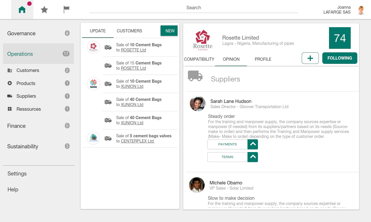Click the Xunion logo in update list

[x=93, y=84]
